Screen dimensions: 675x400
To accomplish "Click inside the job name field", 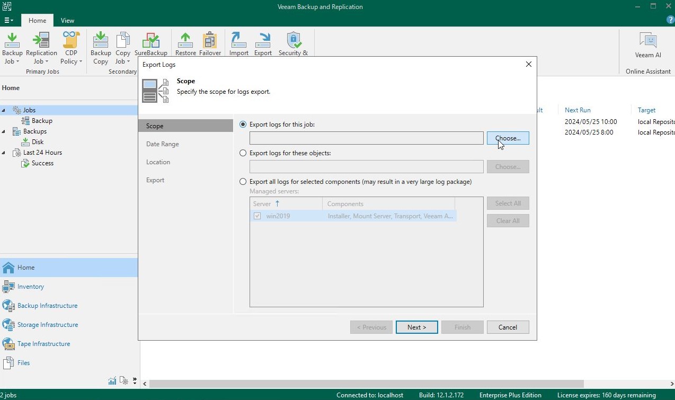I will pos(366,138).
